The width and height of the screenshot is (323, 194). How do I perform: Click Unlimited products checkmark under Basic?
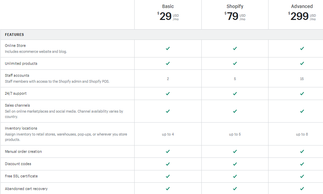pyautogui.click(x=168, y=63)
